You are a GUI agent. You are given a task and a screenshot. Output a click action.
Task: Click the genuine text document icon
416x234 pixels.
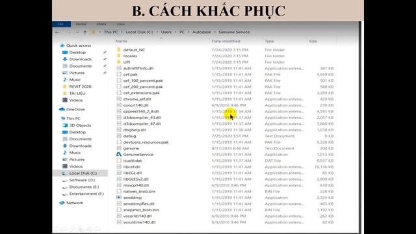[x=119, y=148]
